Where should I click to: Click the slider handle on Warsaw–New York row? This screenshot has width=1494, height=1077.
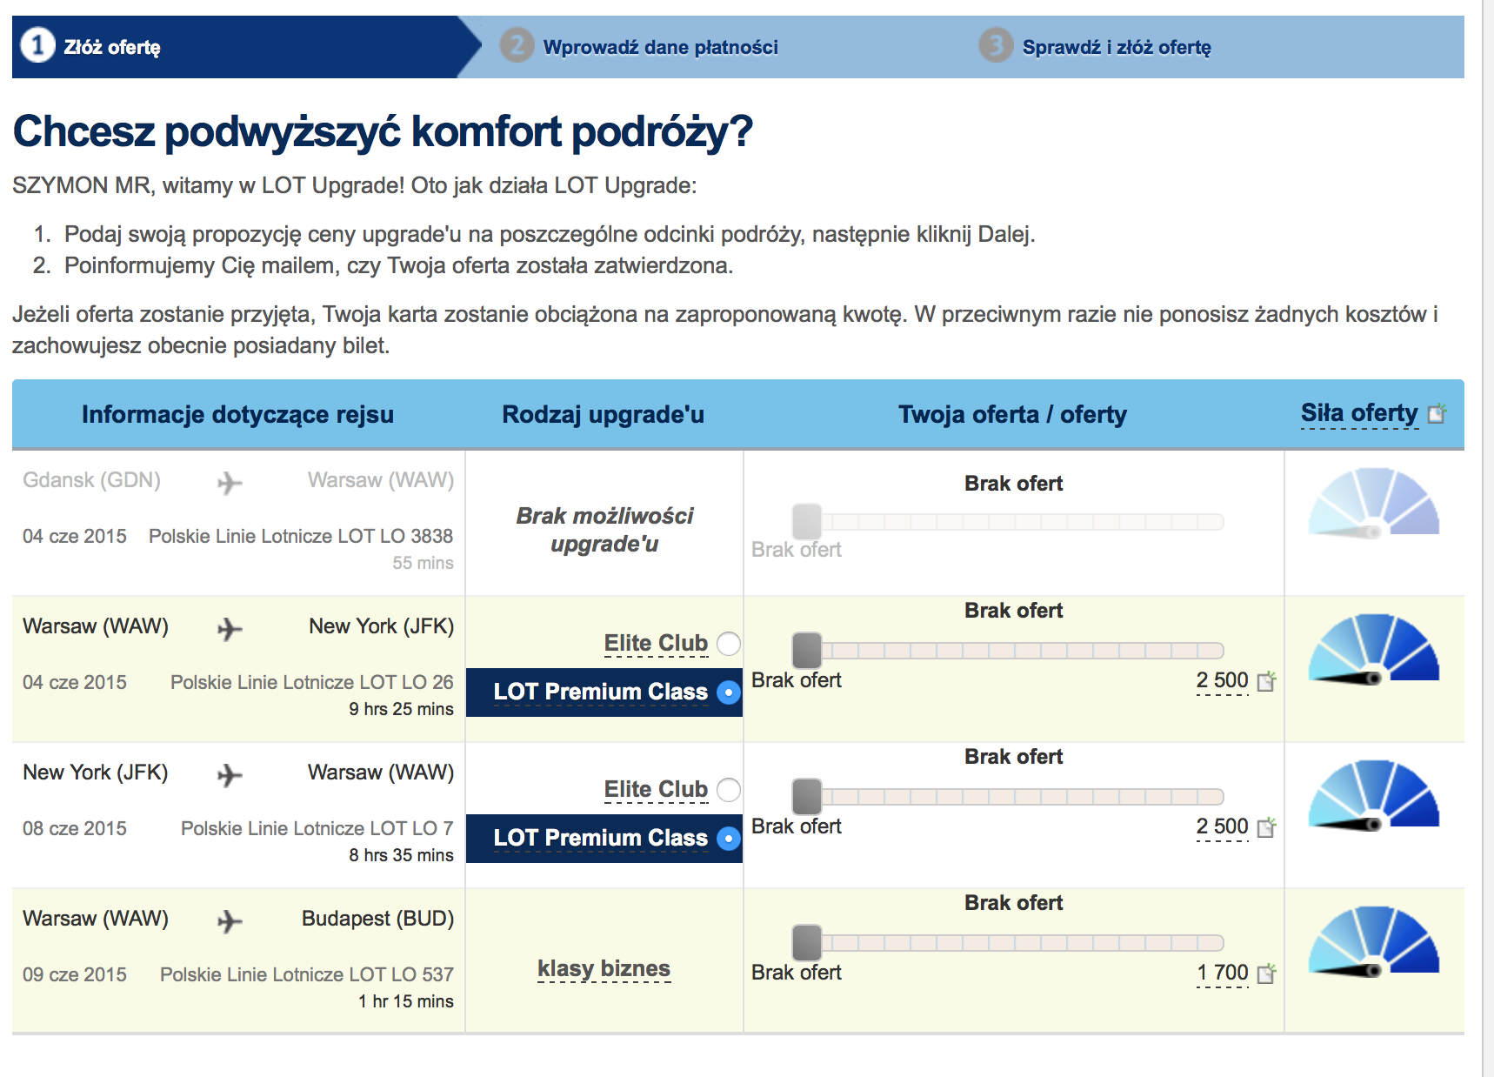807,650
